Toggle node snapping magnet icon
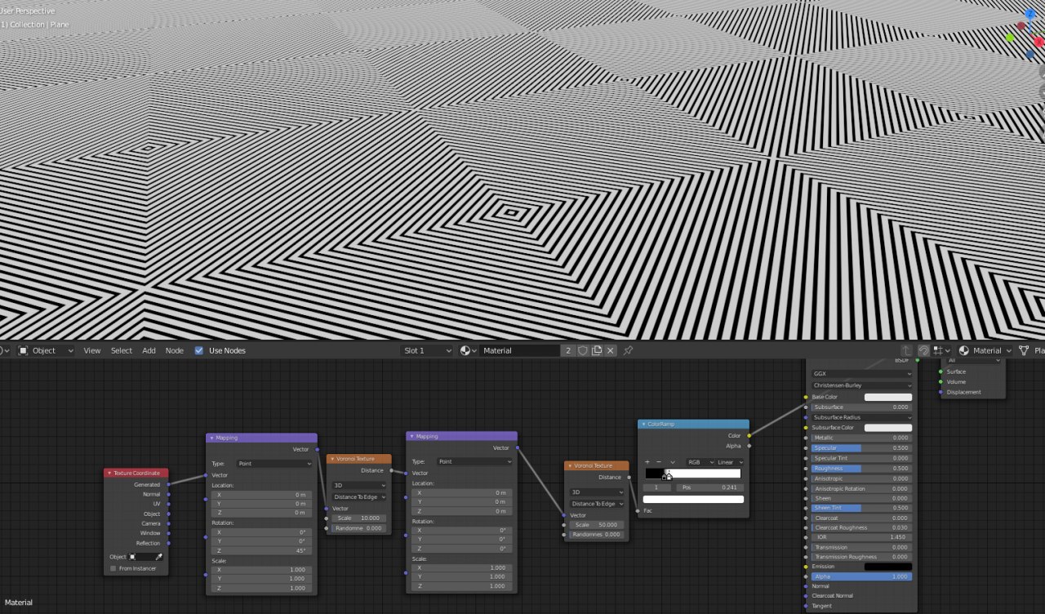This screenshot has height=614, width=1045. pyautogui.click(x=923, y=350)
